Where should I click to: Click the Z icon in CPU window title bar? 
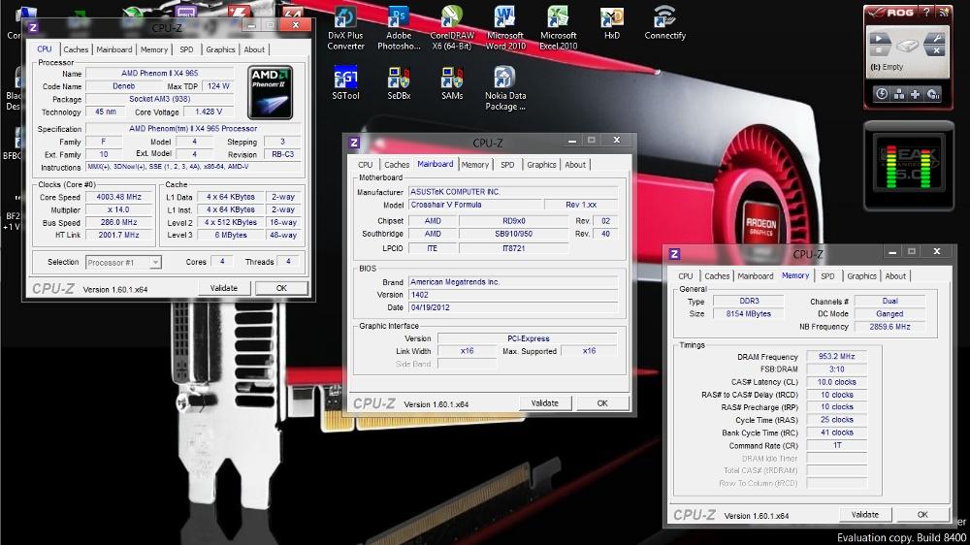[33, 27]
